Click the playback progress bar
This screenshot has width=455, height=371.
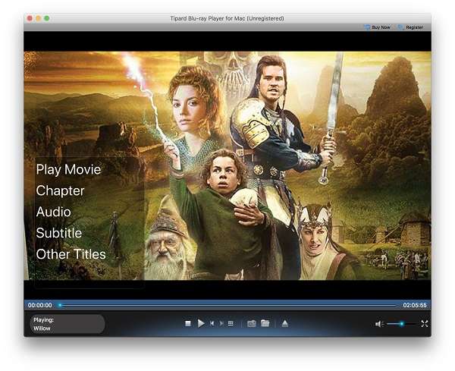227,305
